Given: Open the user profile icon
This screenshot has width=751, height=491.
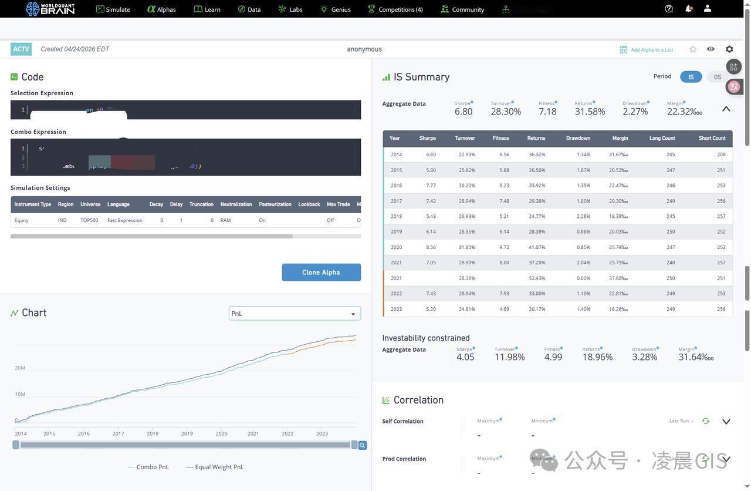Looking at the screenshot, I should pos(708,9).
